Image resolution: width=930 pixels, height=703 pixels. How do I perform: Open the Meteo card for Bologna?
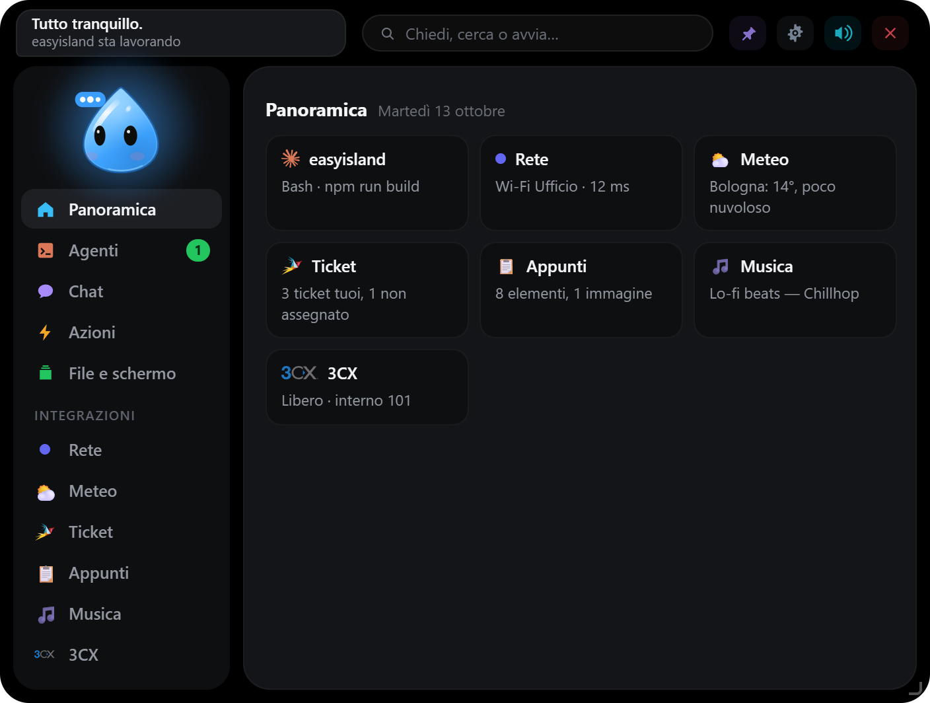(795, 183)
